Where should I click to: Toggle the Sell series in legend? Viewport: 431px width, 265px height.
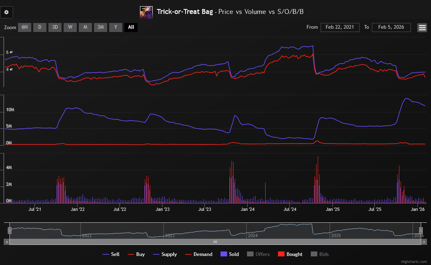(x=111, y=254)
